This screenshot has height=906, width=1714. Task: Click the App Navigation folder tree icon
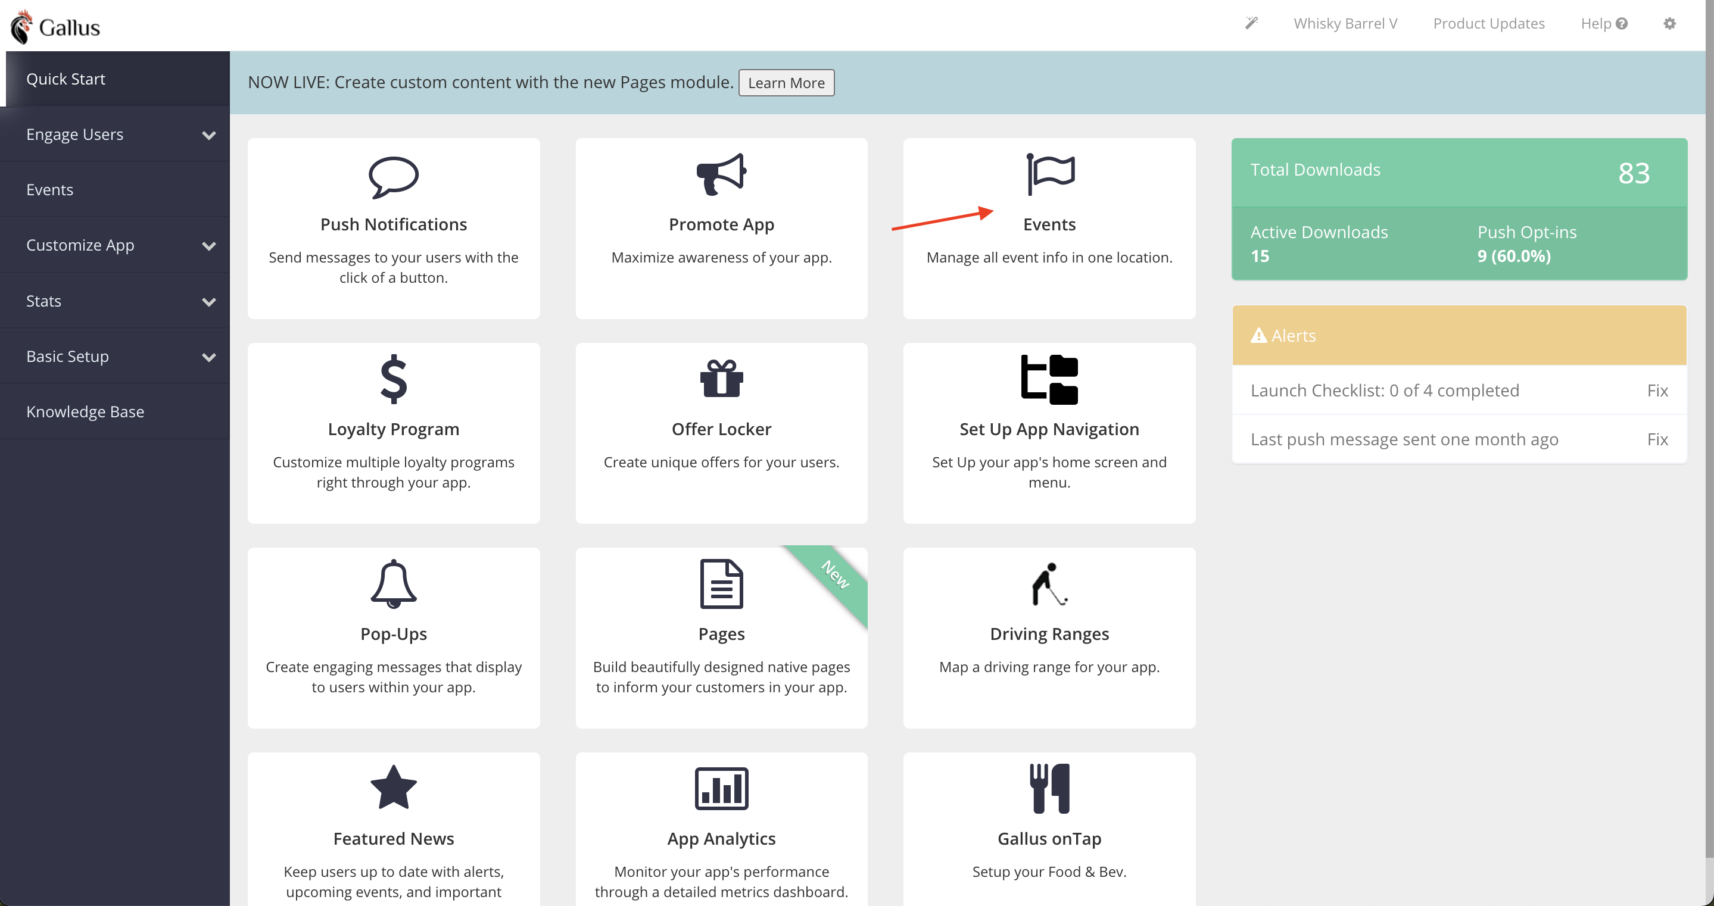[1049, 379]
